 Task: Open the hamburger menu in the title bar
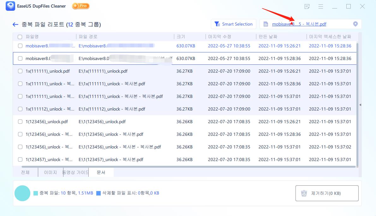click(x=321, y=6)
